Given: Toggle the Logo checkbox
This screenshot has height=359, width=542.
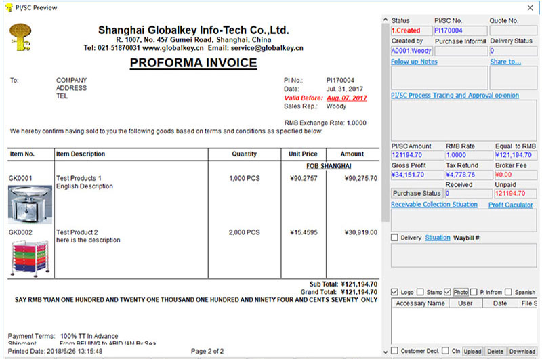Looking at the screenshot, I should pos(395,292).
